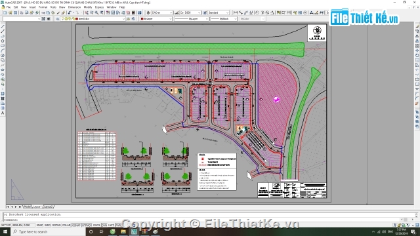Toggle OSNAP in the status bar
420x236 pixels.
76,226
